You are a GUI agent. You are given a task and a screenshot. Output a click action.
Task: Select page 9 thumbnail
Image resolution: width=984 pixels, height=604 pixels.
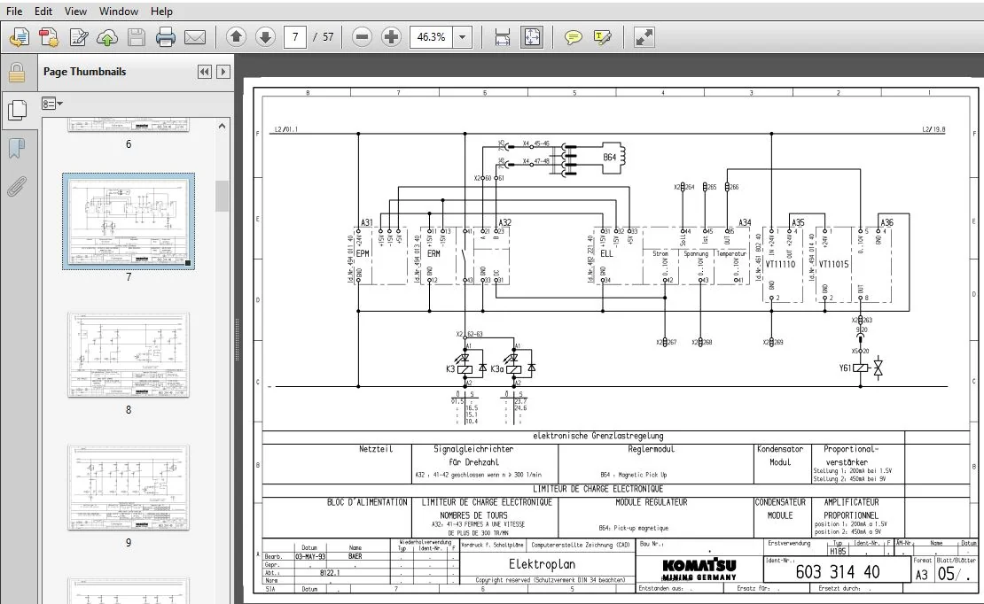129,487
